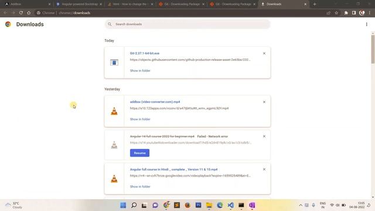The height and width of the screenshot is (211, 375).
Task: Select the active Downloads tab
Action: (284, 4)
